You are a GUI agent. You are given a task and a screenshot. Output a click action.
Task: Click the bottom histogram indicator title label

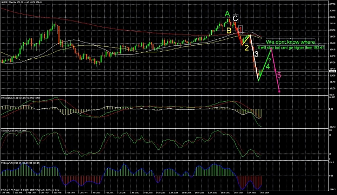[20, 163]
